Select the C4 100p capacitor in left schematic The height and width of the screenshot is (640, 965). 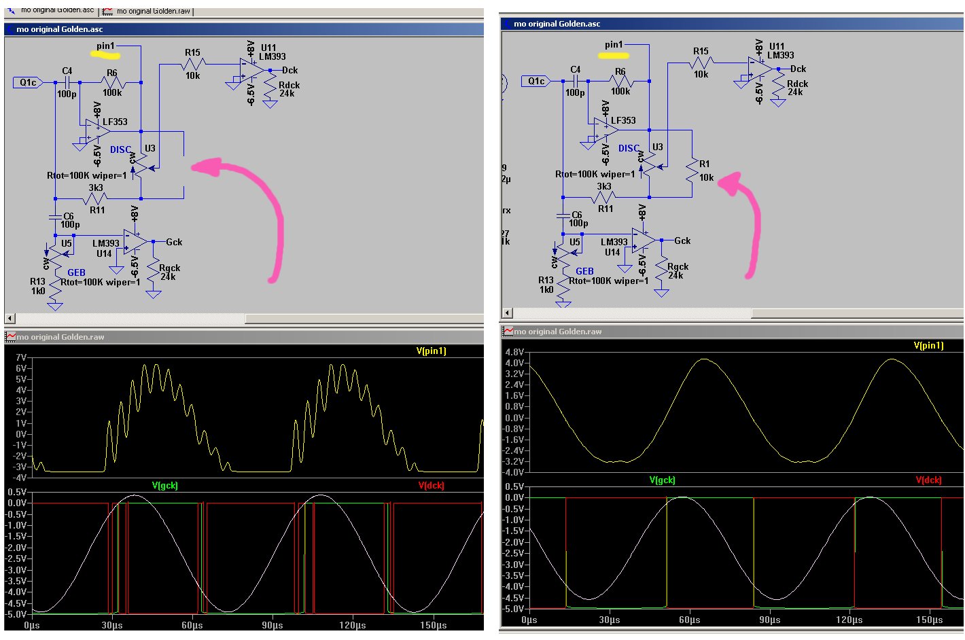coord(67,82)
